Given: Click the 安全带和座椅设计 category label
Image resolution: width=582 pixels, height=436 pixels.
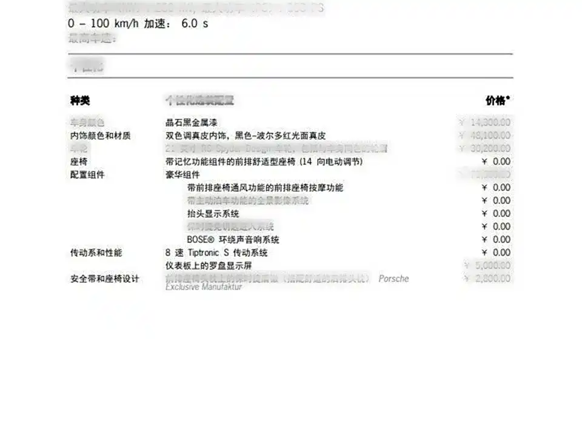Looking at the screenshot, I should coord(104,279).
